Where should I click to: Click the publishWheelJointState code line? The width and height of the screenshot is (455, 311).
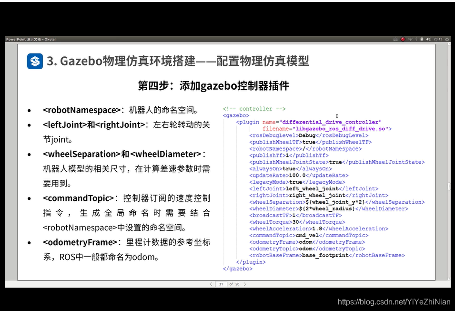click(x=337, y=162)
